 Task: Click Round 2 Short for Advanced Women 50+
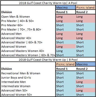[x=85, y=95]
